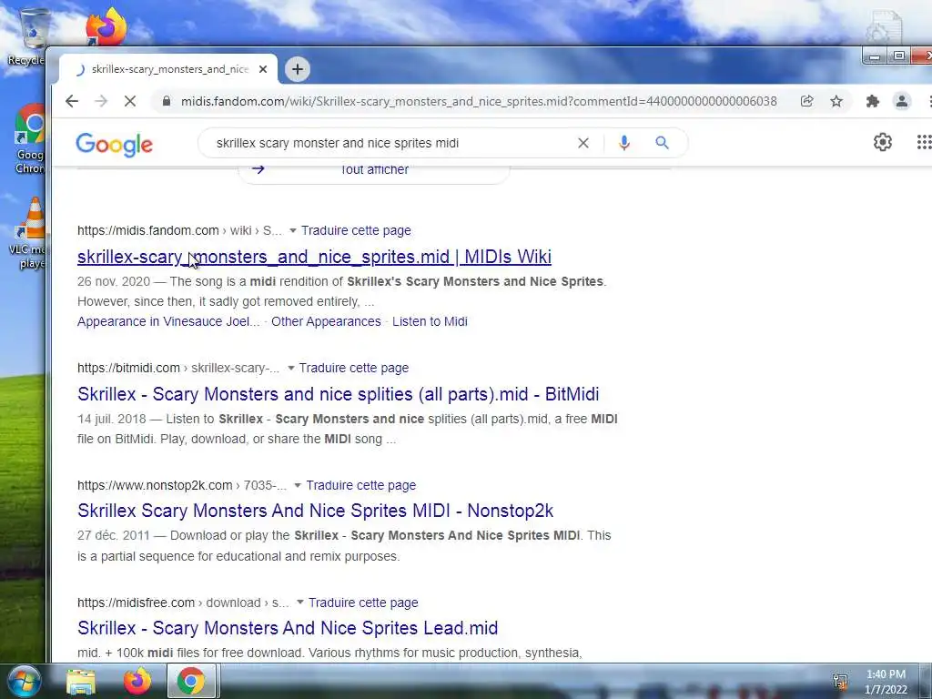Click the taskbar clock showing 1:40 PM

click(x=886, y=682)
